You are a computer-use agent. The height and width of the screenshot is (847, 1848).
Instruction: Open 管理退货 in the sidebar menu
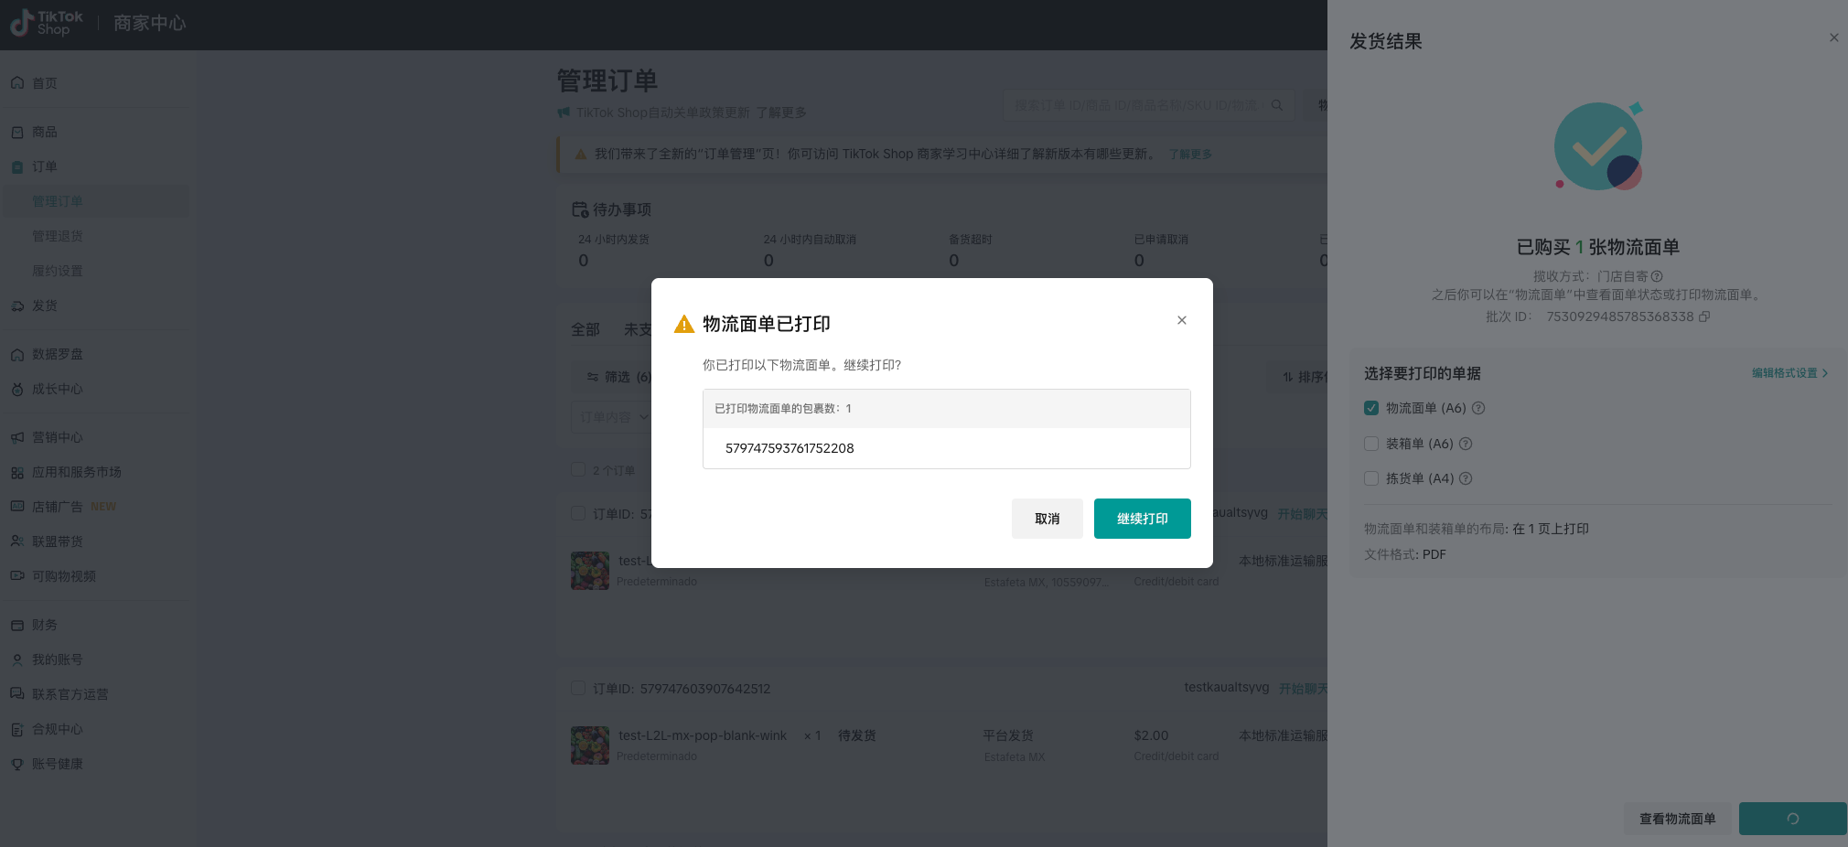point(58,236)
